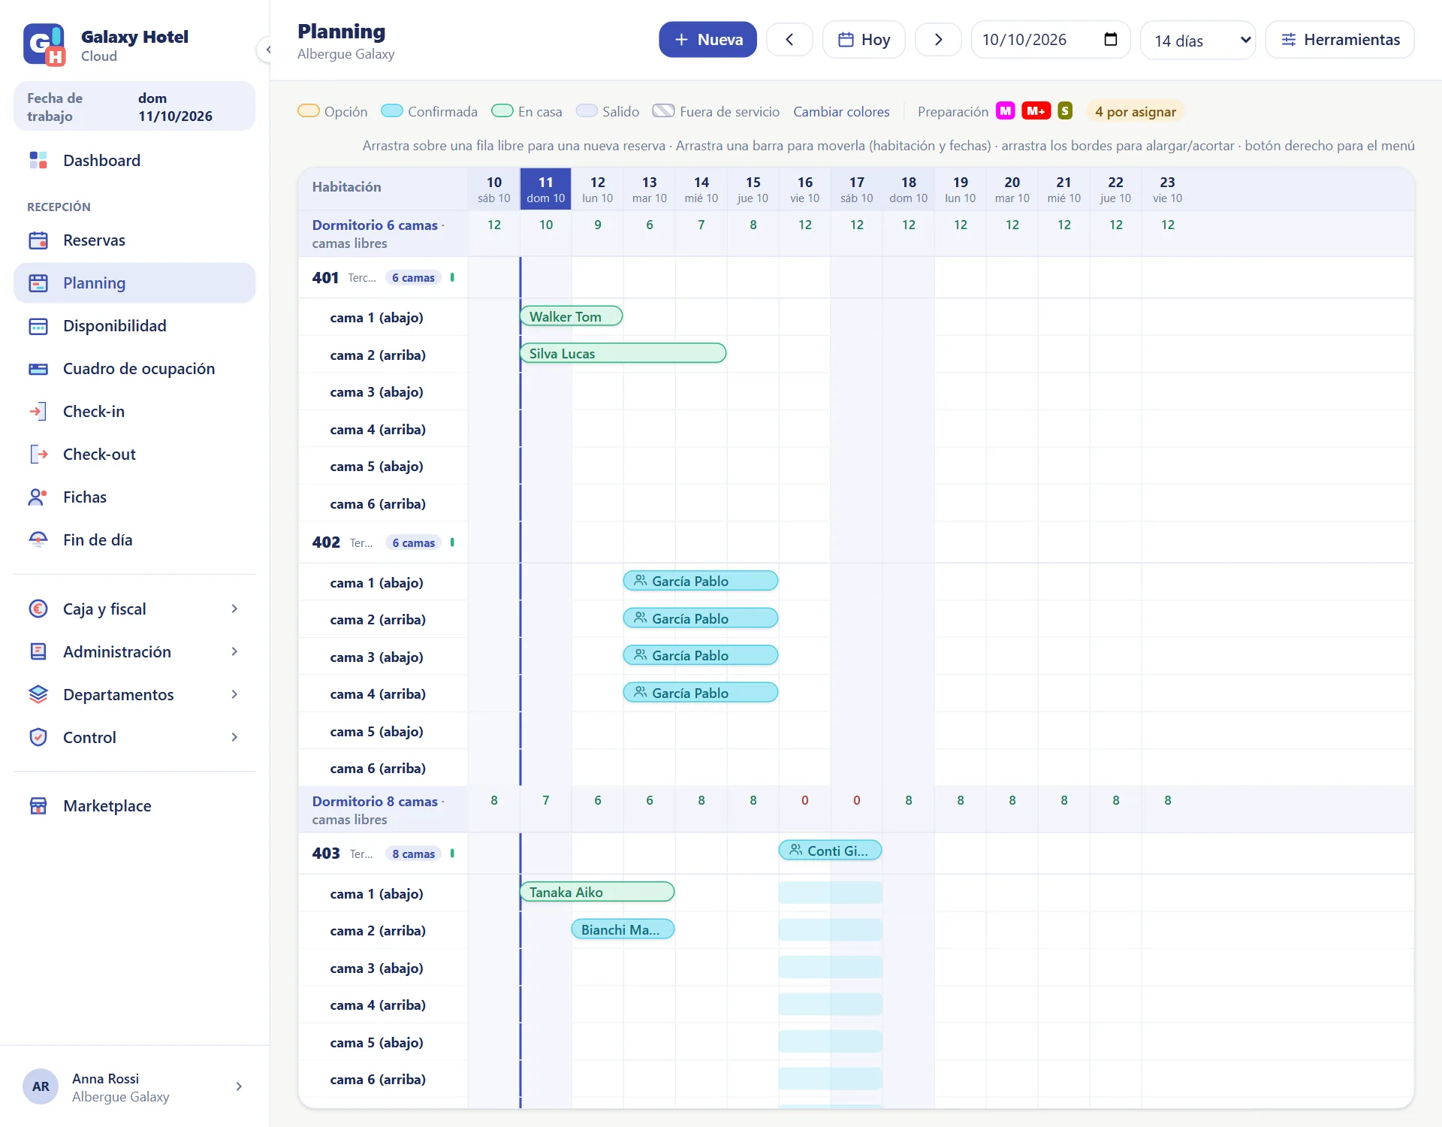This screenshot has height=1127, width=1442.
Task: Click the olive S preparation badge
Action: tap(1064, 111)
